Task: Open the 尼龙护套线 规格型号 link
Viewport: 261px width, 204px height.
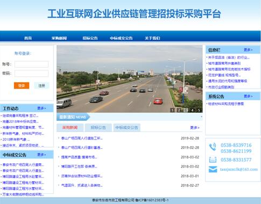Action: pyautogui.click(x=224, y=75)
